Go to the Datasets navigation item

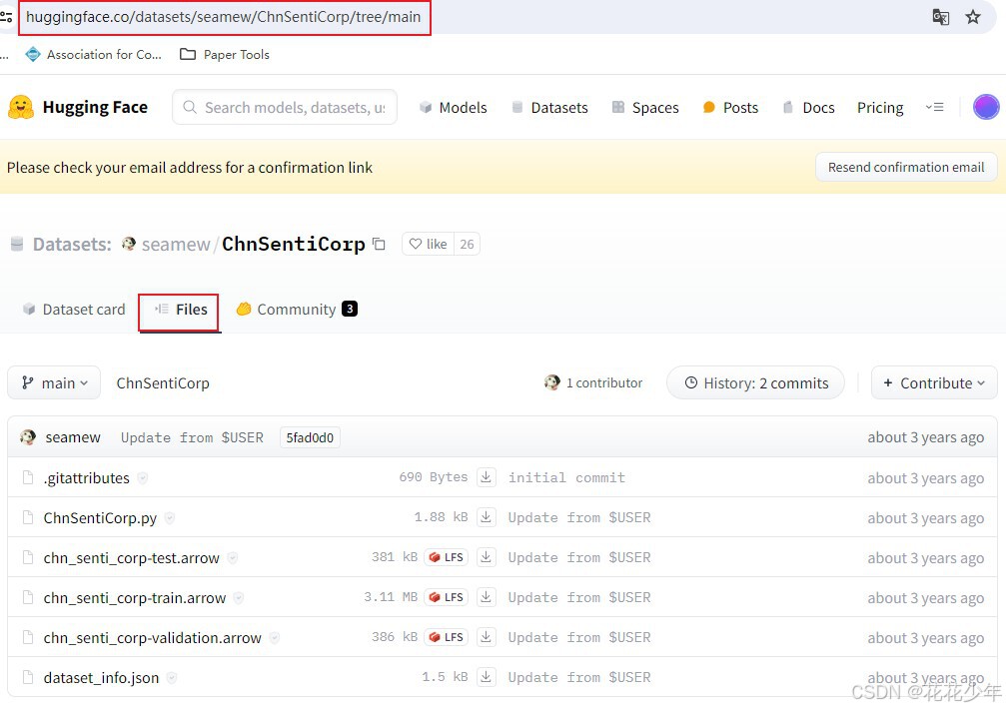click(x=549, y=107)
